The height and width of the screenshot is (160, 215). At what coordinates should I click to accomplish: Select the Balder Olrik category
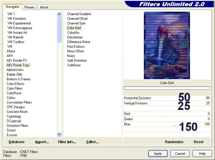pos(15,75)
